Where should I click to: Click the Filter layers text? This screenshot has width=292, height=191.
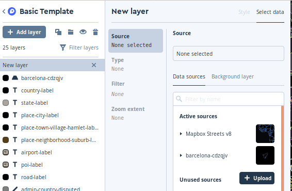[84, 47]
